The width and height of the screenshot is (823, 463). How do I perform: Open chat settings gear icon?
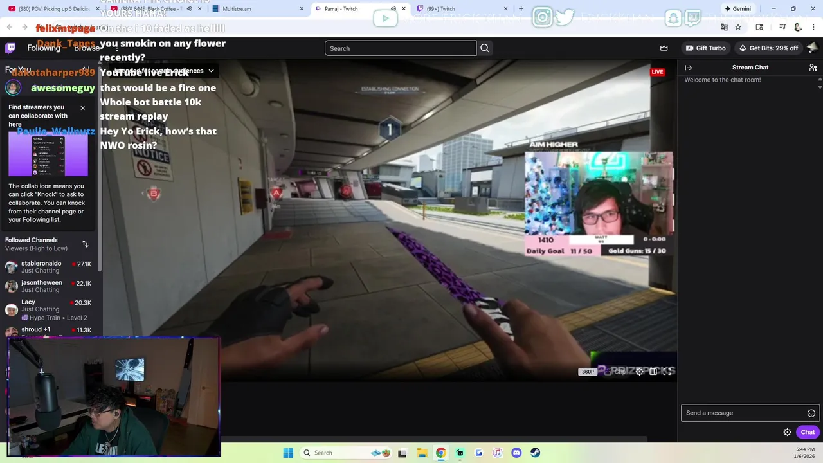coord(787,432)
